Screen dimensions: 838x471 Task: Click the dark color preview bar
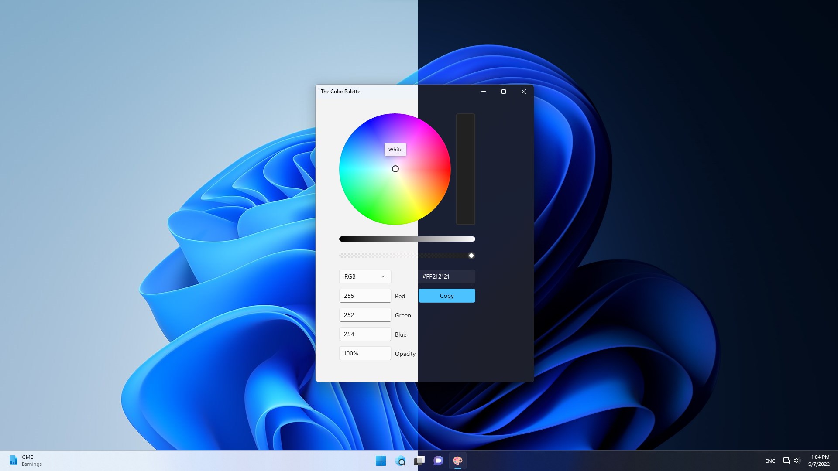click(x=465, y=169)
